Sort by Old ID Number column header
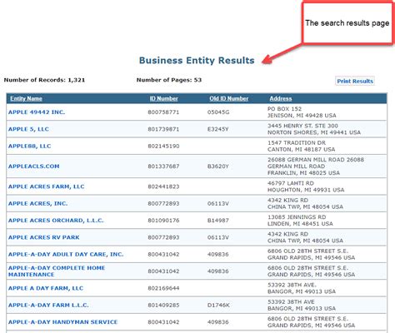 point(229,98)
